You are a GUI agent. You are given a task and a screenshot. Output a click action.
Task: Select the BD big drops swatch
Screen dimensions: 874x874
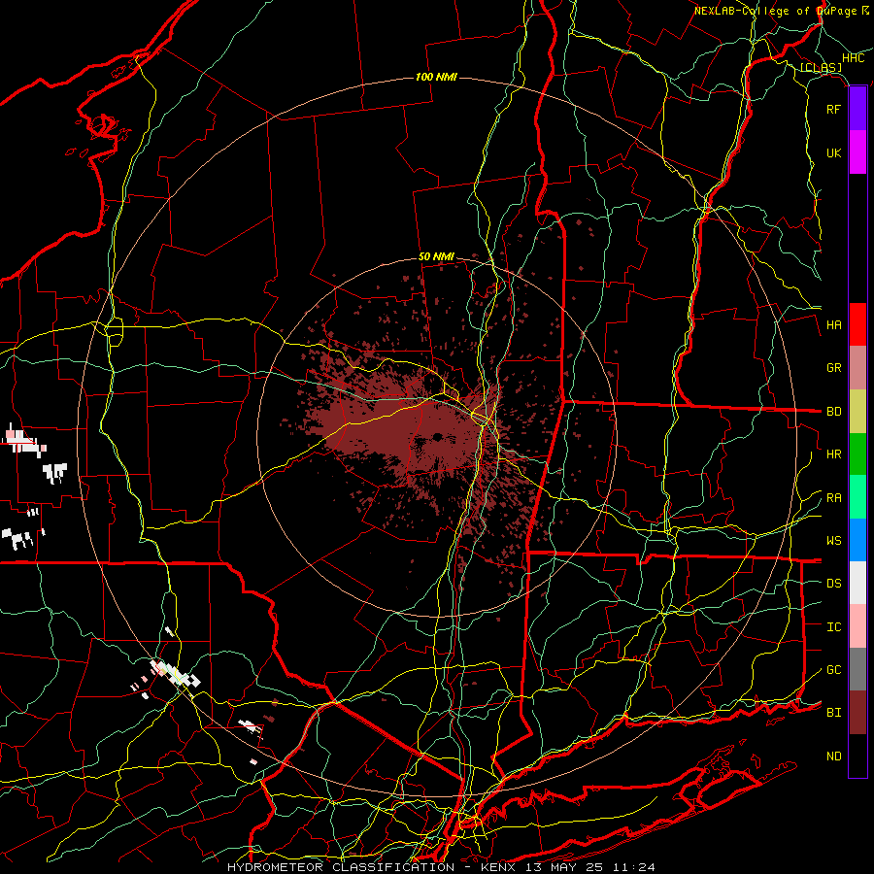857,412
